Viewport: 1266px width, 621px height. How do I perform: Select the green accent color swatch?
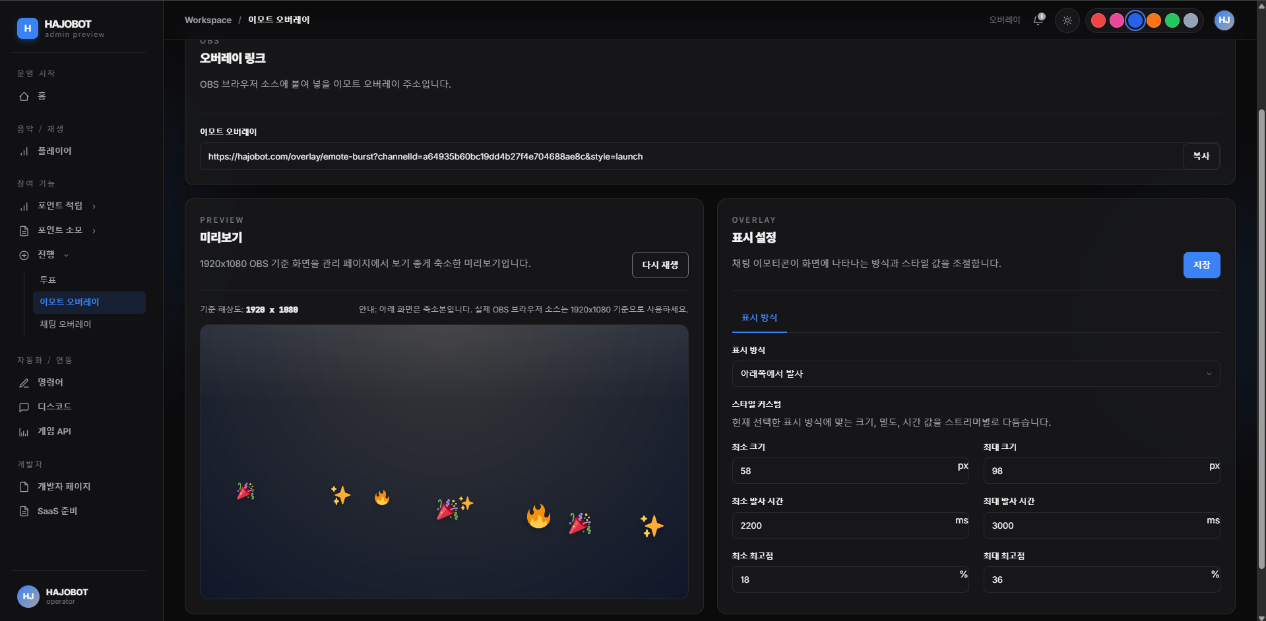pos(1172,20)
